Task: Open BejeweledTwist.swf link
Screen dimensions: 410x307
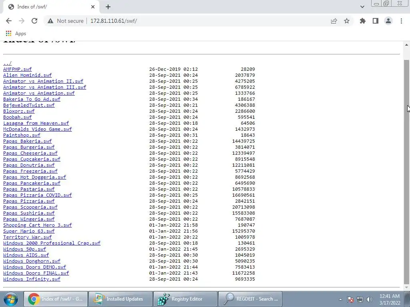Action: coord(29,105)
